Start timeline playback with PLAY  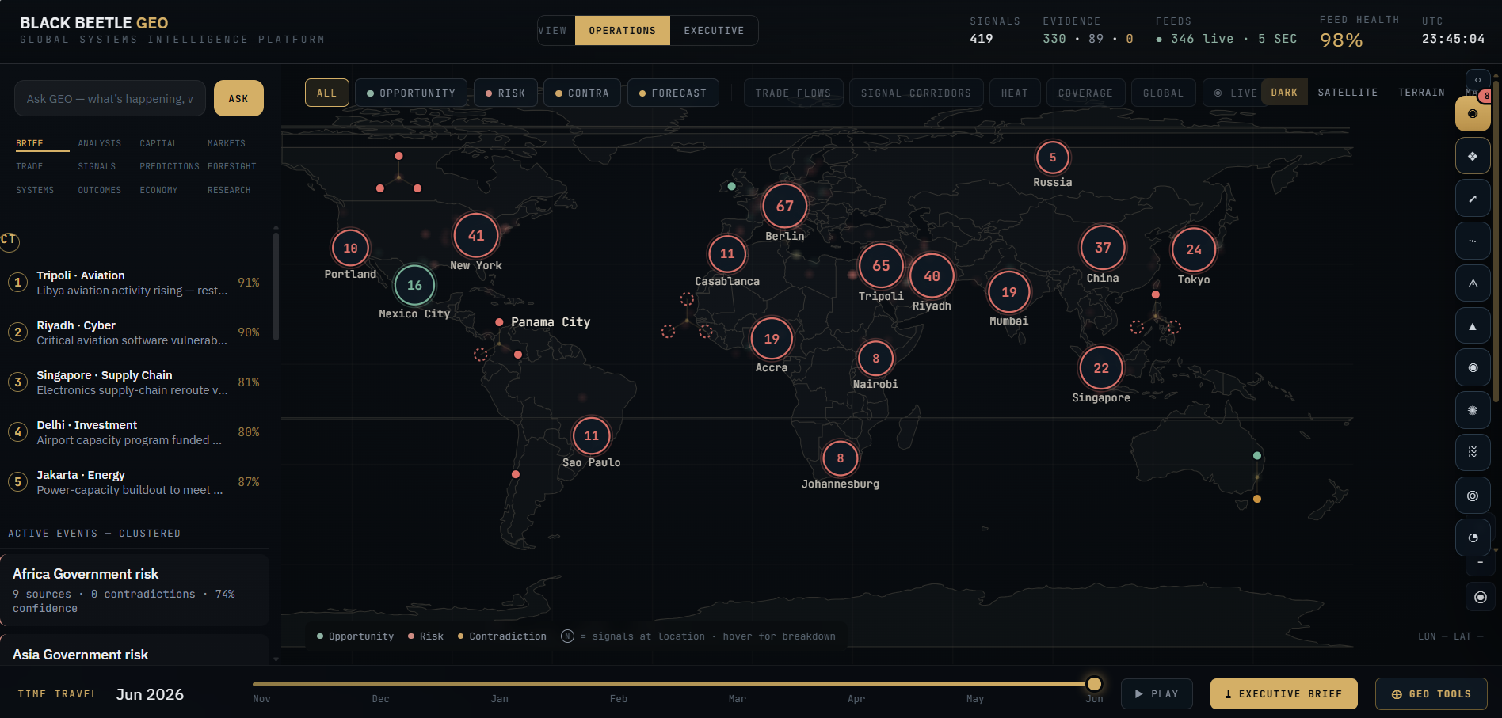tap(1157, 694)
